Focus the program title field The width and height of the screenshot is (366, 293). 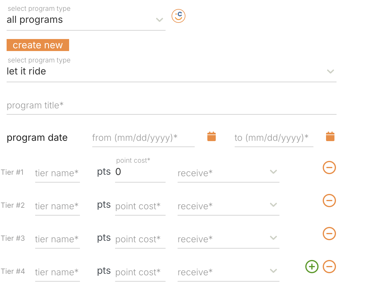[171, 106]
